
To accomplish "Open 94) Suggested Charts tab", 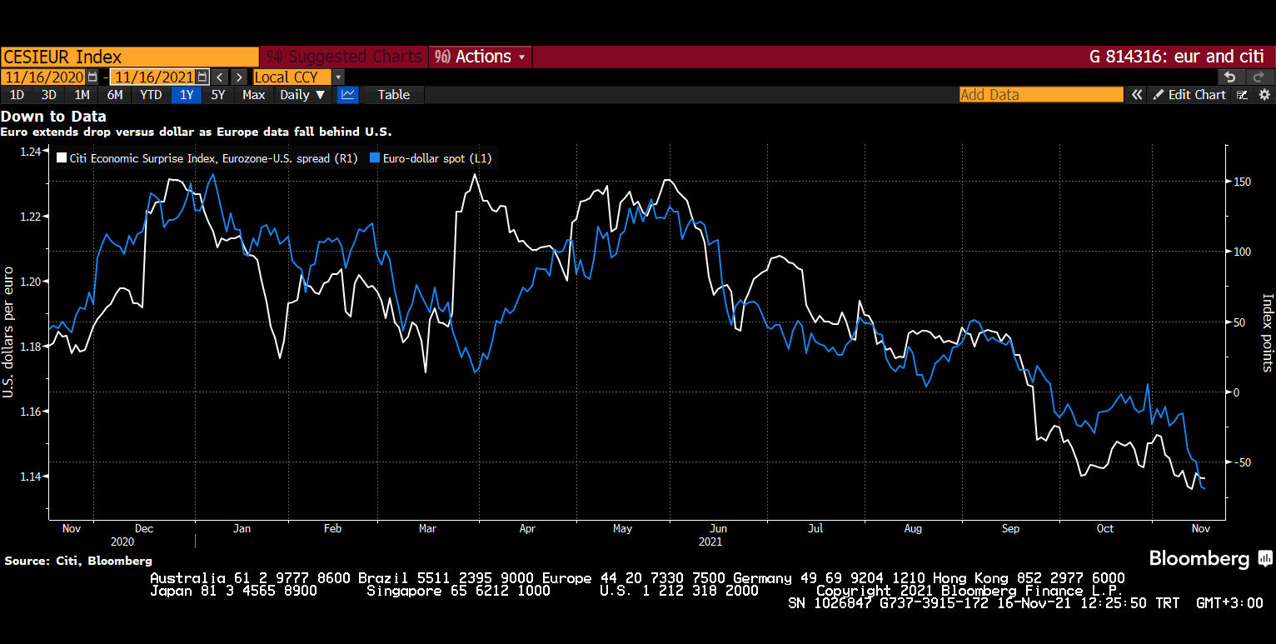I will (345, 57).
